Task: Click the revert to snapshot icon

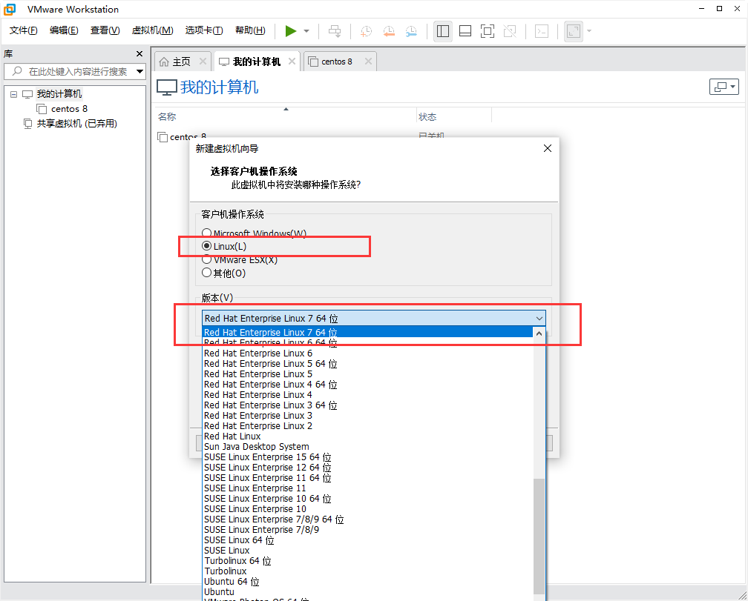Action: point(389,31)
